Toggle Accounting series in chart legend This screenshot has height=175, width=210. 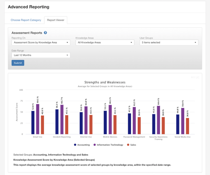pyautogui.click(x=82, y=145)
